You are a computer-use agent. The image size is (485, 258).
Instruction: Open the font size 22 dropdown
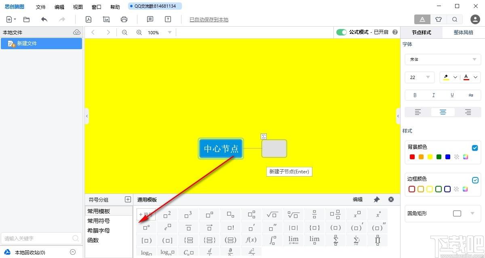click(x=420, y=77)
